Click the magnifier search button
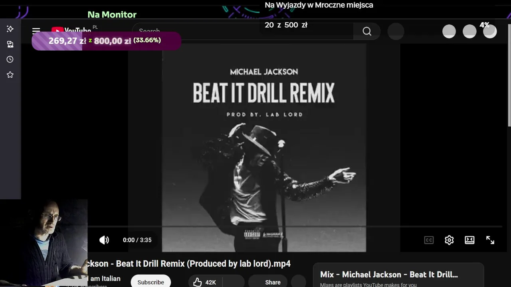Image resolution: width=511 pixels, height=287 pixels. click(367, 31)
